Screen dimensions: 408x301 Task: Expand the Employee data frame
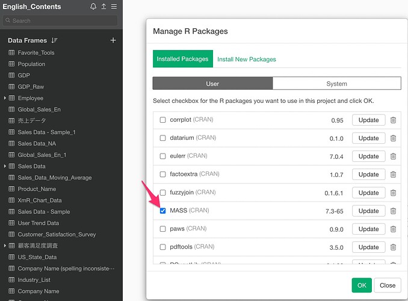pos(5,98)
